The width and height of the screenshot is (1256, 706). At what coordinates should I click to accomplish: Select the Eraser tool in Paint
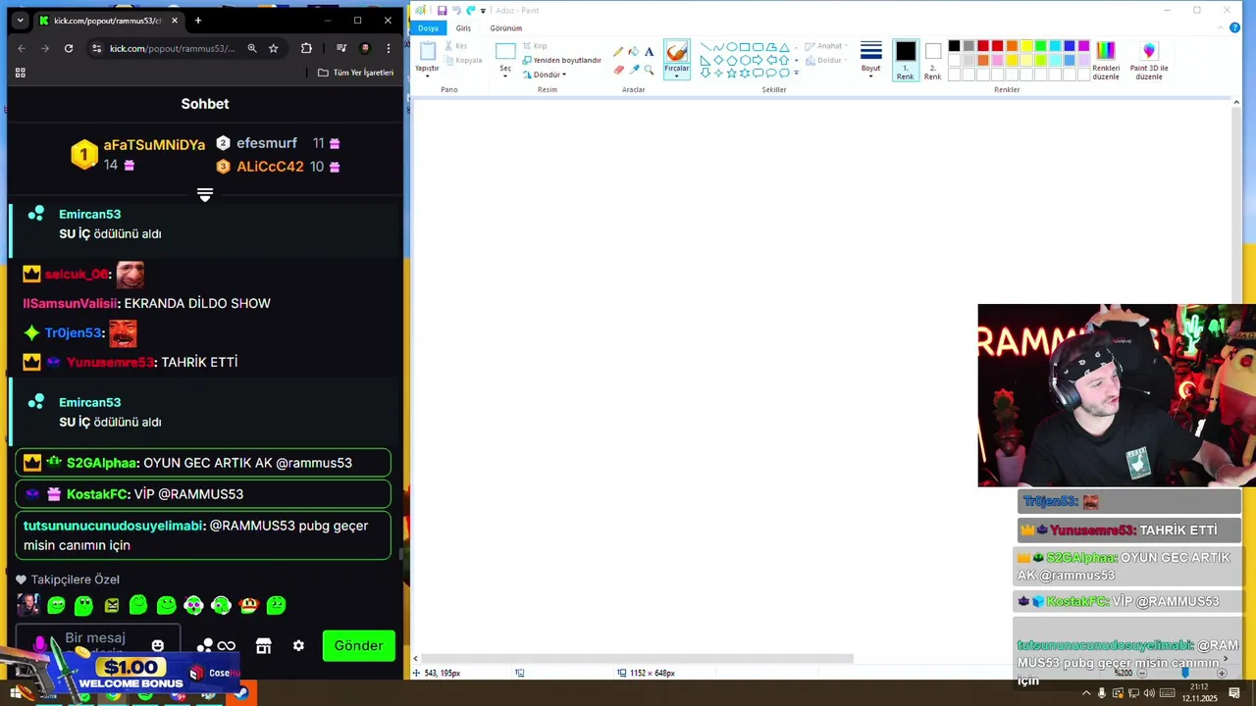pyautogui.click(x=618, y=70)
